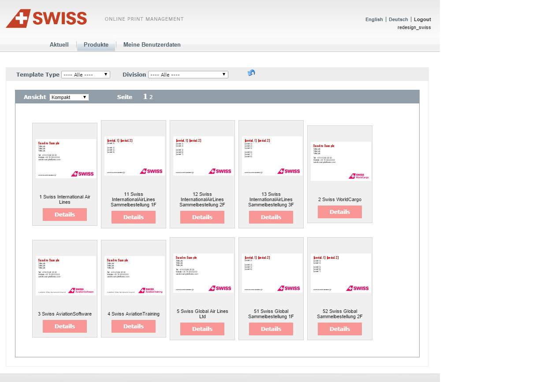Image resolution: width=536 pixels, height=382 pixels.
Task: Open Details for 4 Swiss AviationTraining
Action: click(x=134, y=327)
